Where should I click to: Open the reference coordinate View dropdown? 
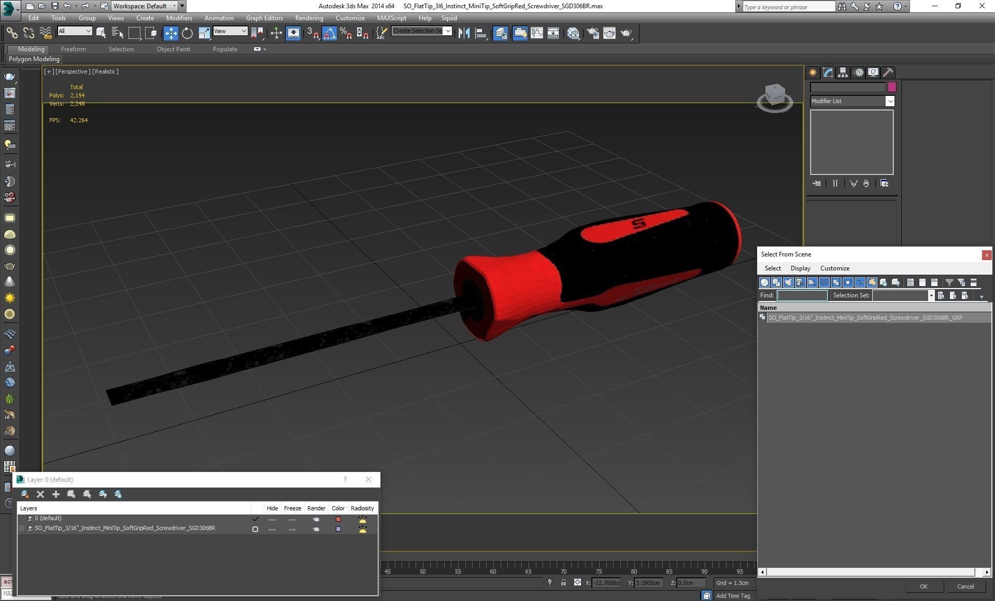pyautogui.click(x=230, y=31)
